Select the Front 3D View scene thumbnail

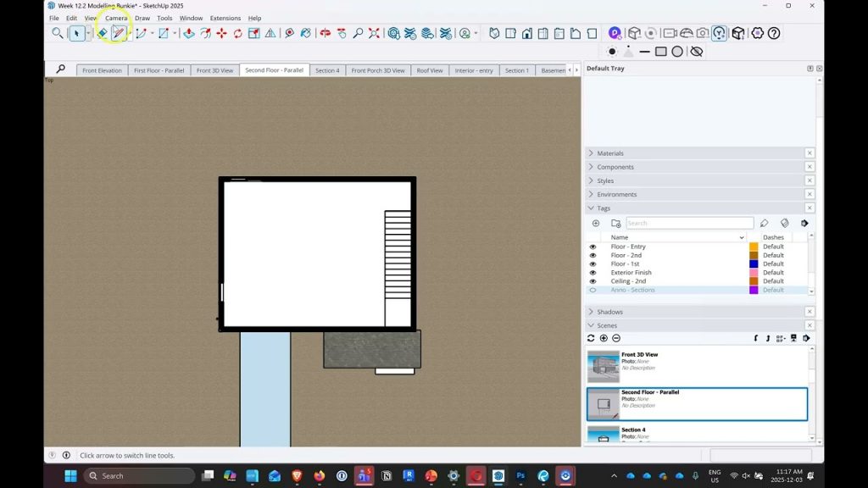pos(604,367)
